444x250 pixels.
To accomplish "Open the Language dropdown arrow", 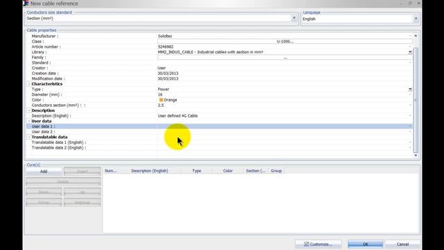I will (x=416, y=19).
